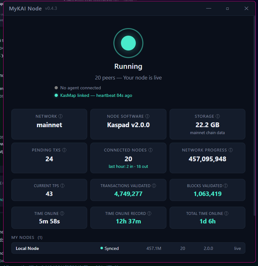Click the 'No agent connected' text
The width and height of the screenshot is (258, 266).
(x=81, y=88)
